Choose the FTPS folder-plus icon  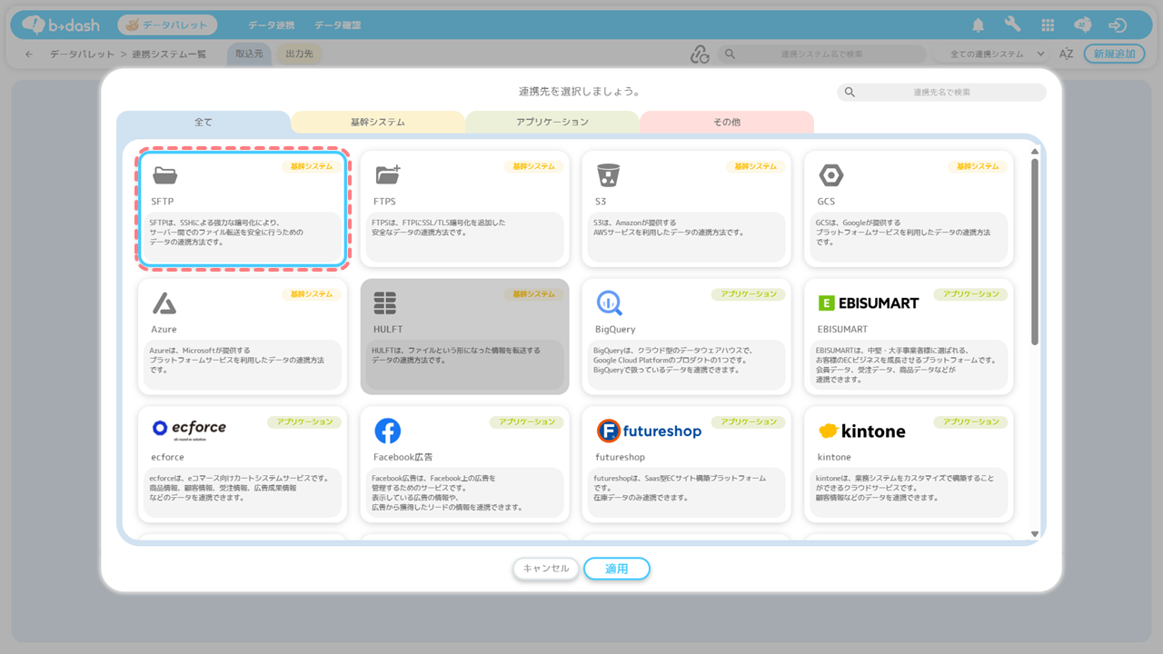click(388, 175)
